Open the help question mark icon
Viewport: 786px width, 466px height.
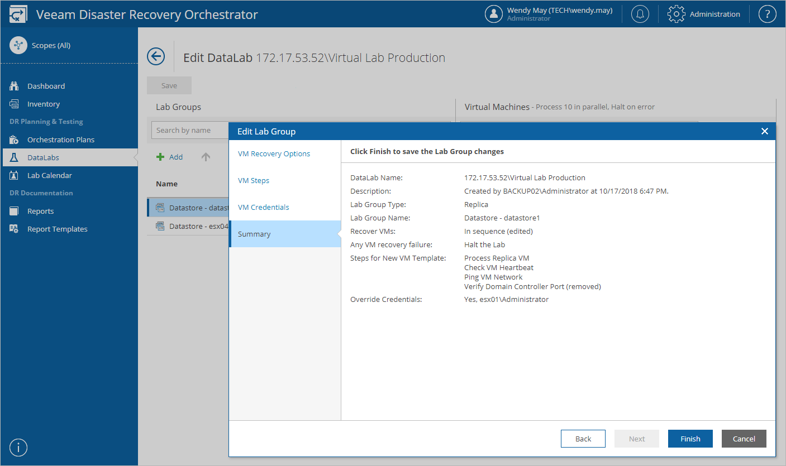tap(768, 15)
